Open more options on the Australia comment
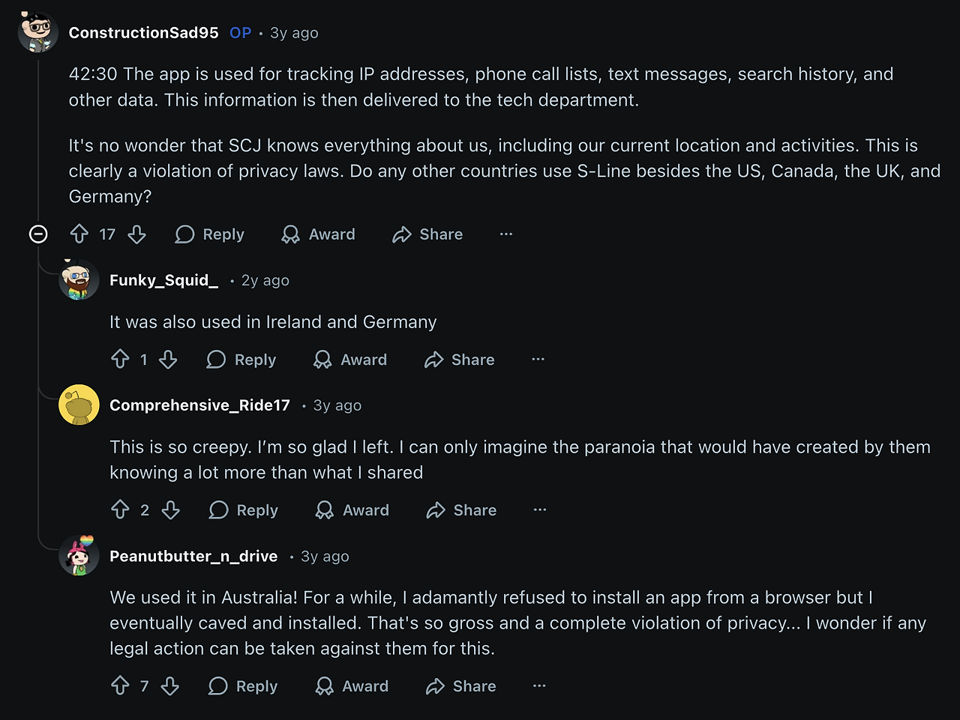Viewport: 960px width, 720px height. [539, 686]
